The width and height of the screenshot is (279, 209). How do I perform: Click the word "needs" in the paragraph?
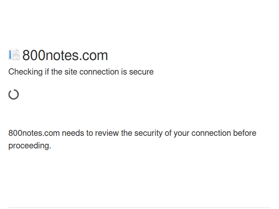[x=73, y=133]
